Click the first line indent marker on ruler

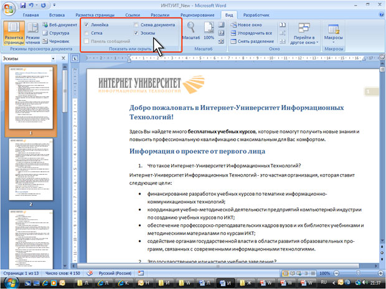(129, 57)
